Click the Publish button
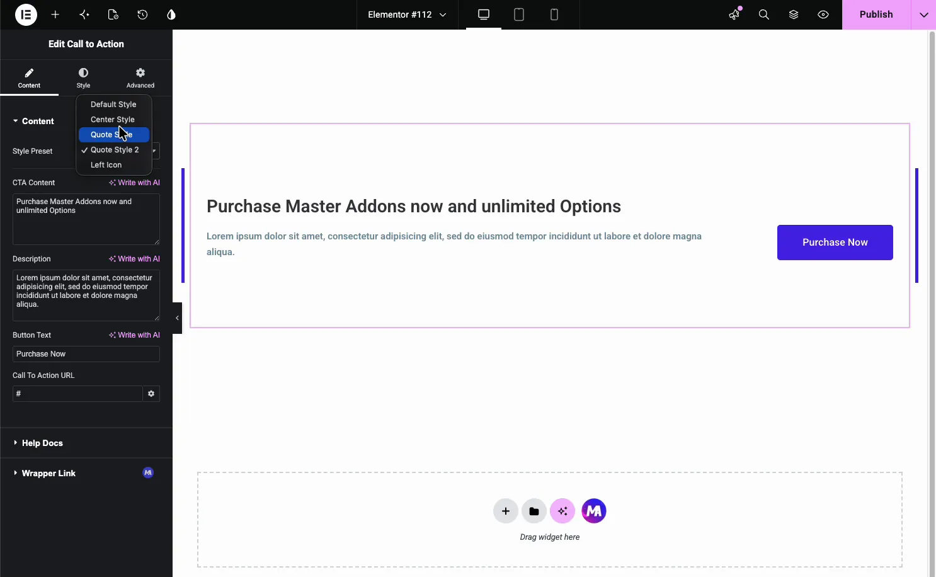This screenshot has height=577, width=936. (x=876, y=14)
